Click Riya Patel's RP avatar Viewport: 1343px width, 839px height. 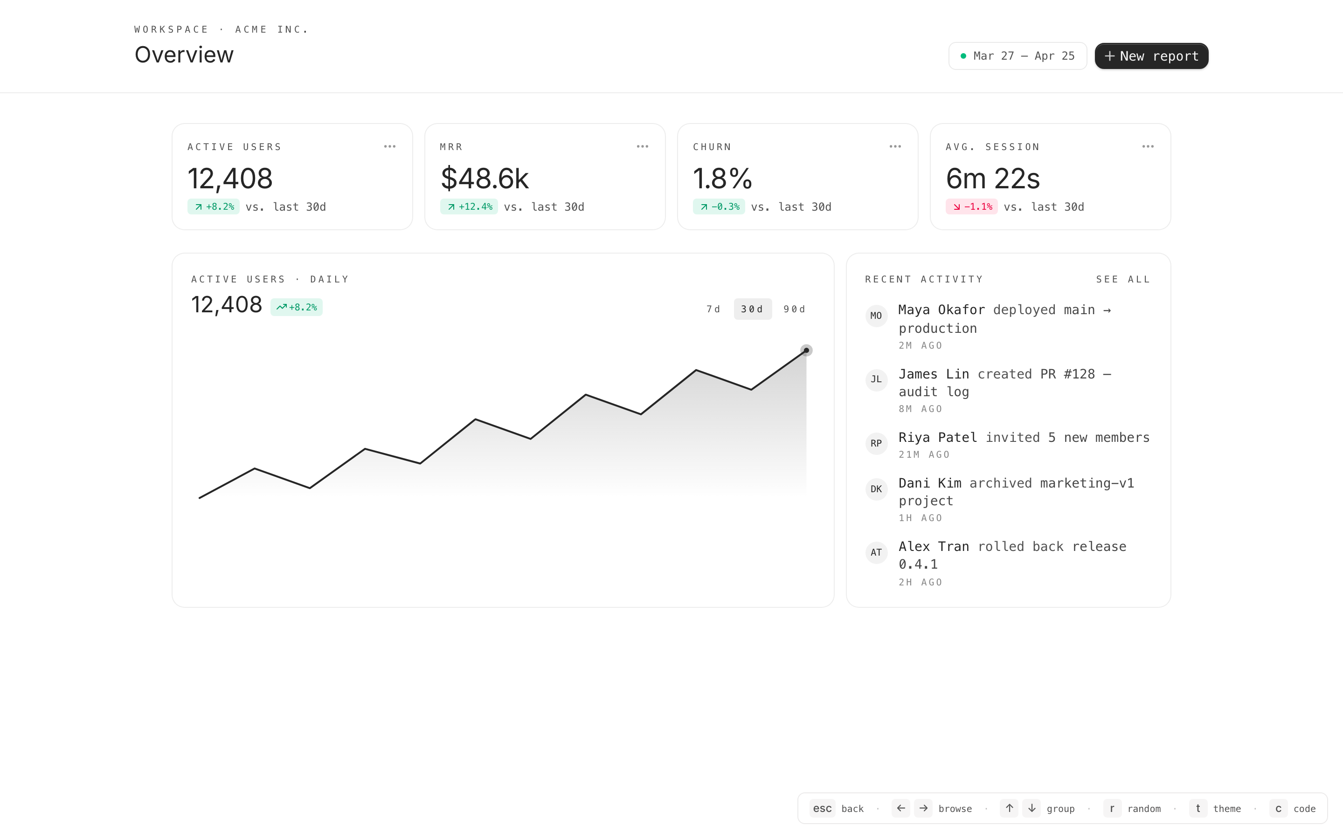tap(876, 443)
